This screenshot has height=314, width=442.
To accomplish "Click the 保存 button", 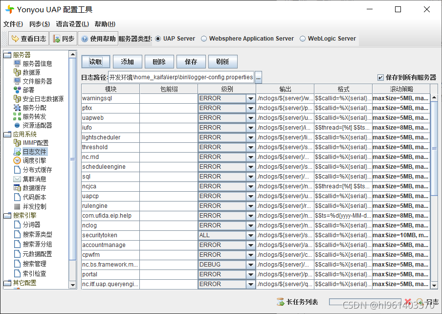I will point(191,62).
